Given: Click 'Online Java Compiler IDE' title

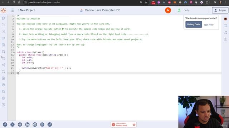Looking at the screenshot, I should (103, 10).
